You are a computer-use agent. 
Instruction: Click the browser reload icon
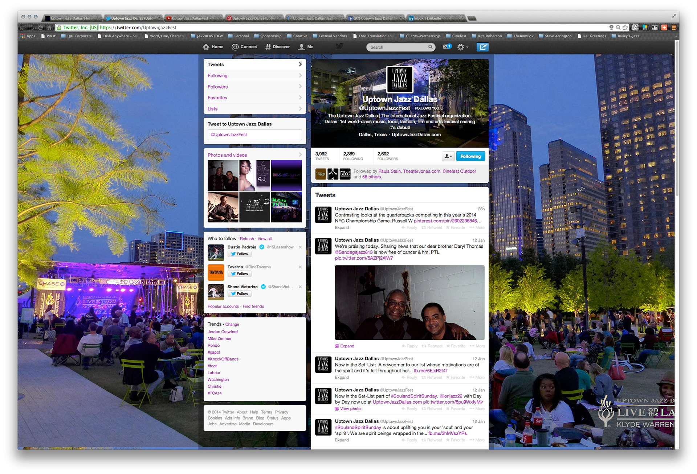(x=41, y=28)
